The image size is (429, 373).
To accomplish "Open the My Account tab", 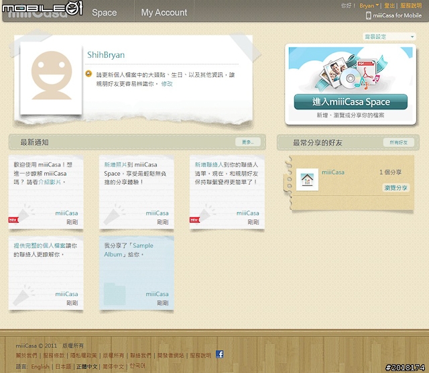I will click(164, 12).
